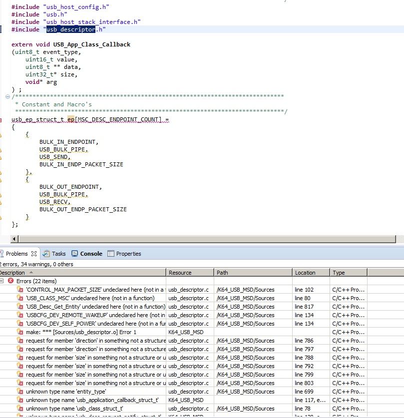Image resolution: width=404 pixels, height=418 pixels.
Task: Click error icon of 'USB_CLASS_MSC' row
Action: click(x=20, y=298)
